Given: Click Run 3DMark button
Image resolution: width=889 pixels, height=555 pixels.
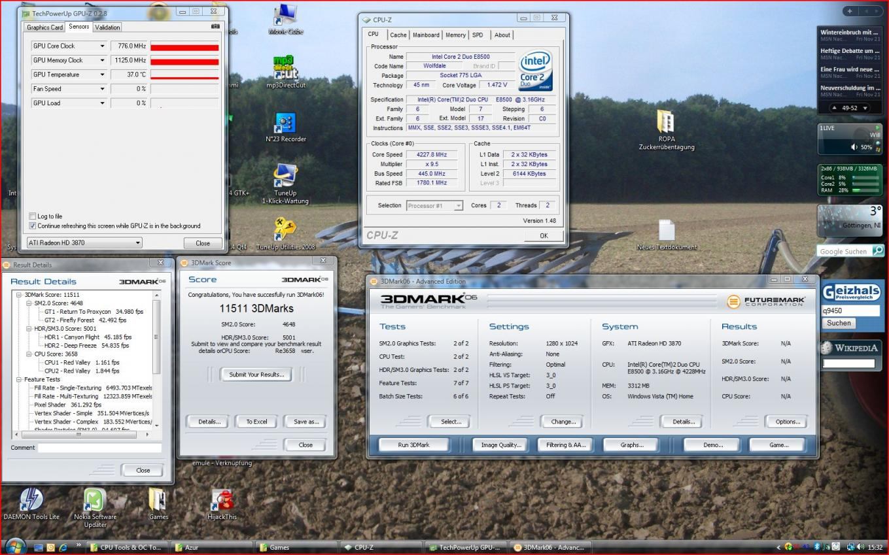Looking at the screenshot, I should [414, 445].
